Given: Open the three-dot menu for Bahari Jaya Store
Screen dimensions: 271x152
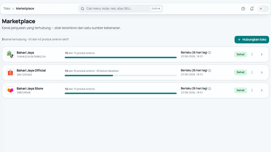Looking at the screenshot, I should pos(252,90).
